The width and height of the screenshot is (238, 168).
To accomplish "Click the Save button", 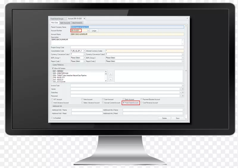I will point(177,118).
